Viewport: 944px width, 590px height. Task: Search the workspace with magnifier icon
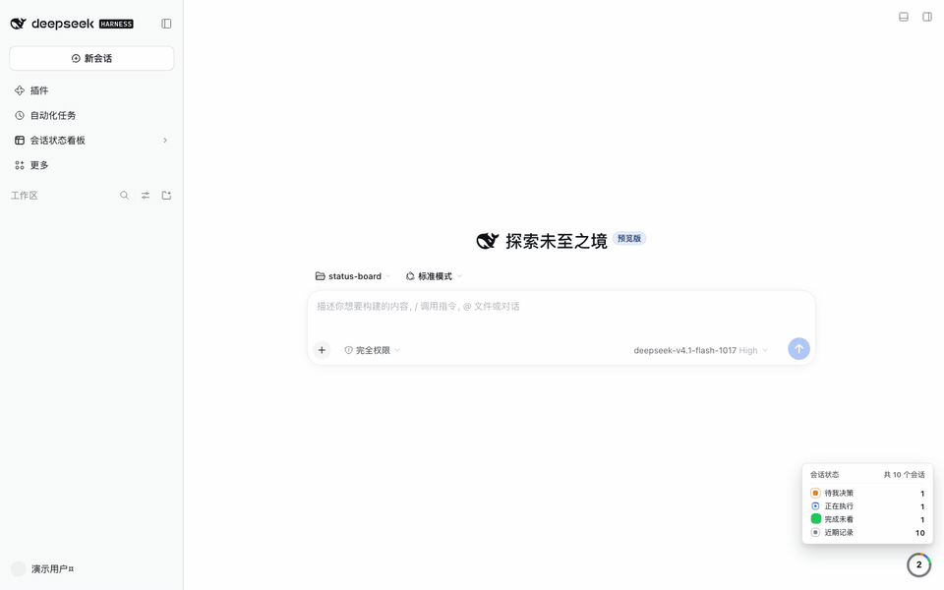124,195
